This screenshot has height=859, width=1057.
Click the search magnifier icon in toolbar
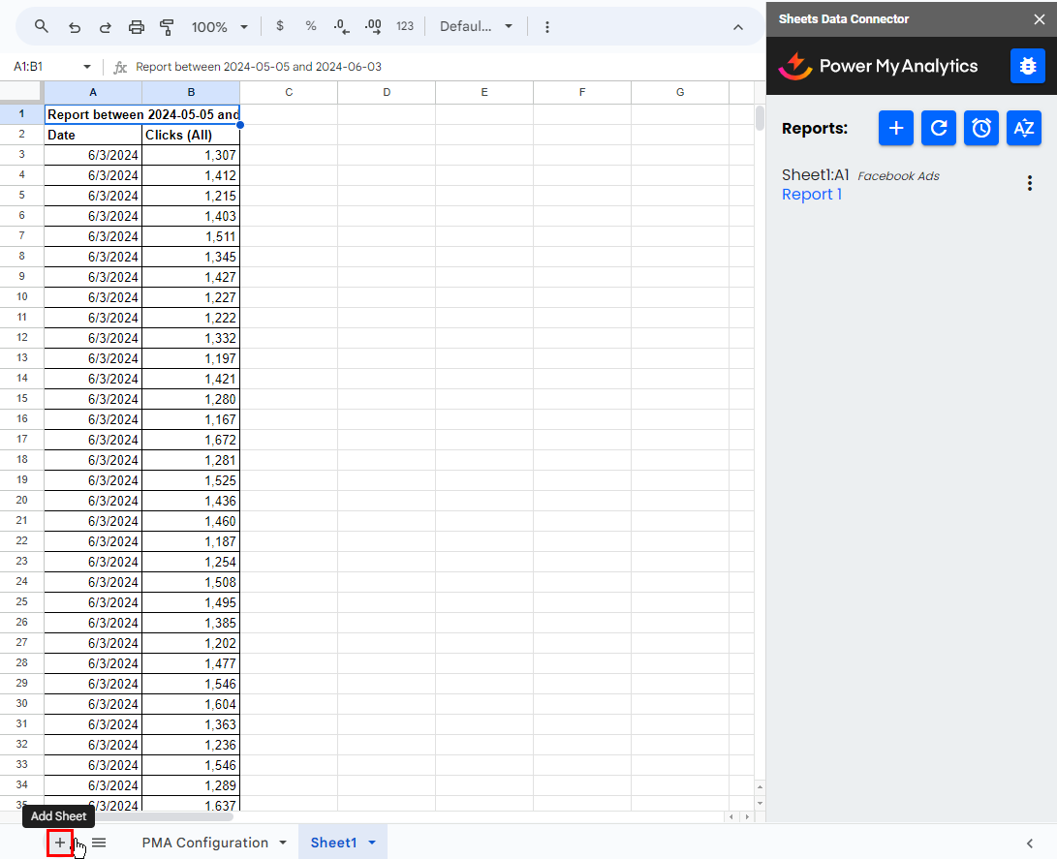tap(42, 27)
